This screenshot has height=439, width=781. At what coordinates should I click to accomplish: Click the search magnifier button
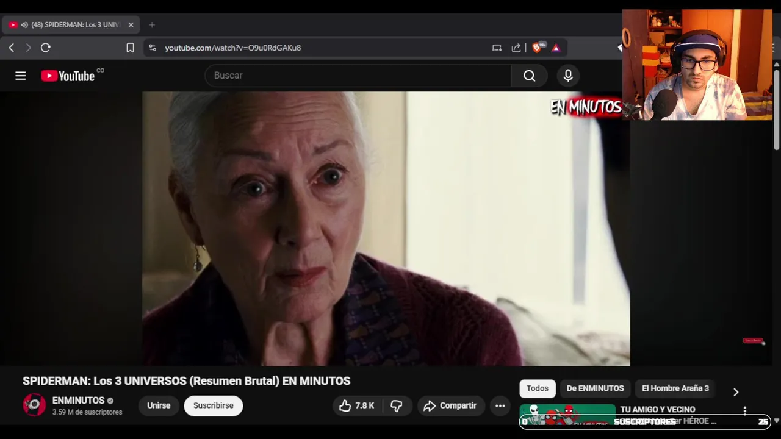[529, 76]
